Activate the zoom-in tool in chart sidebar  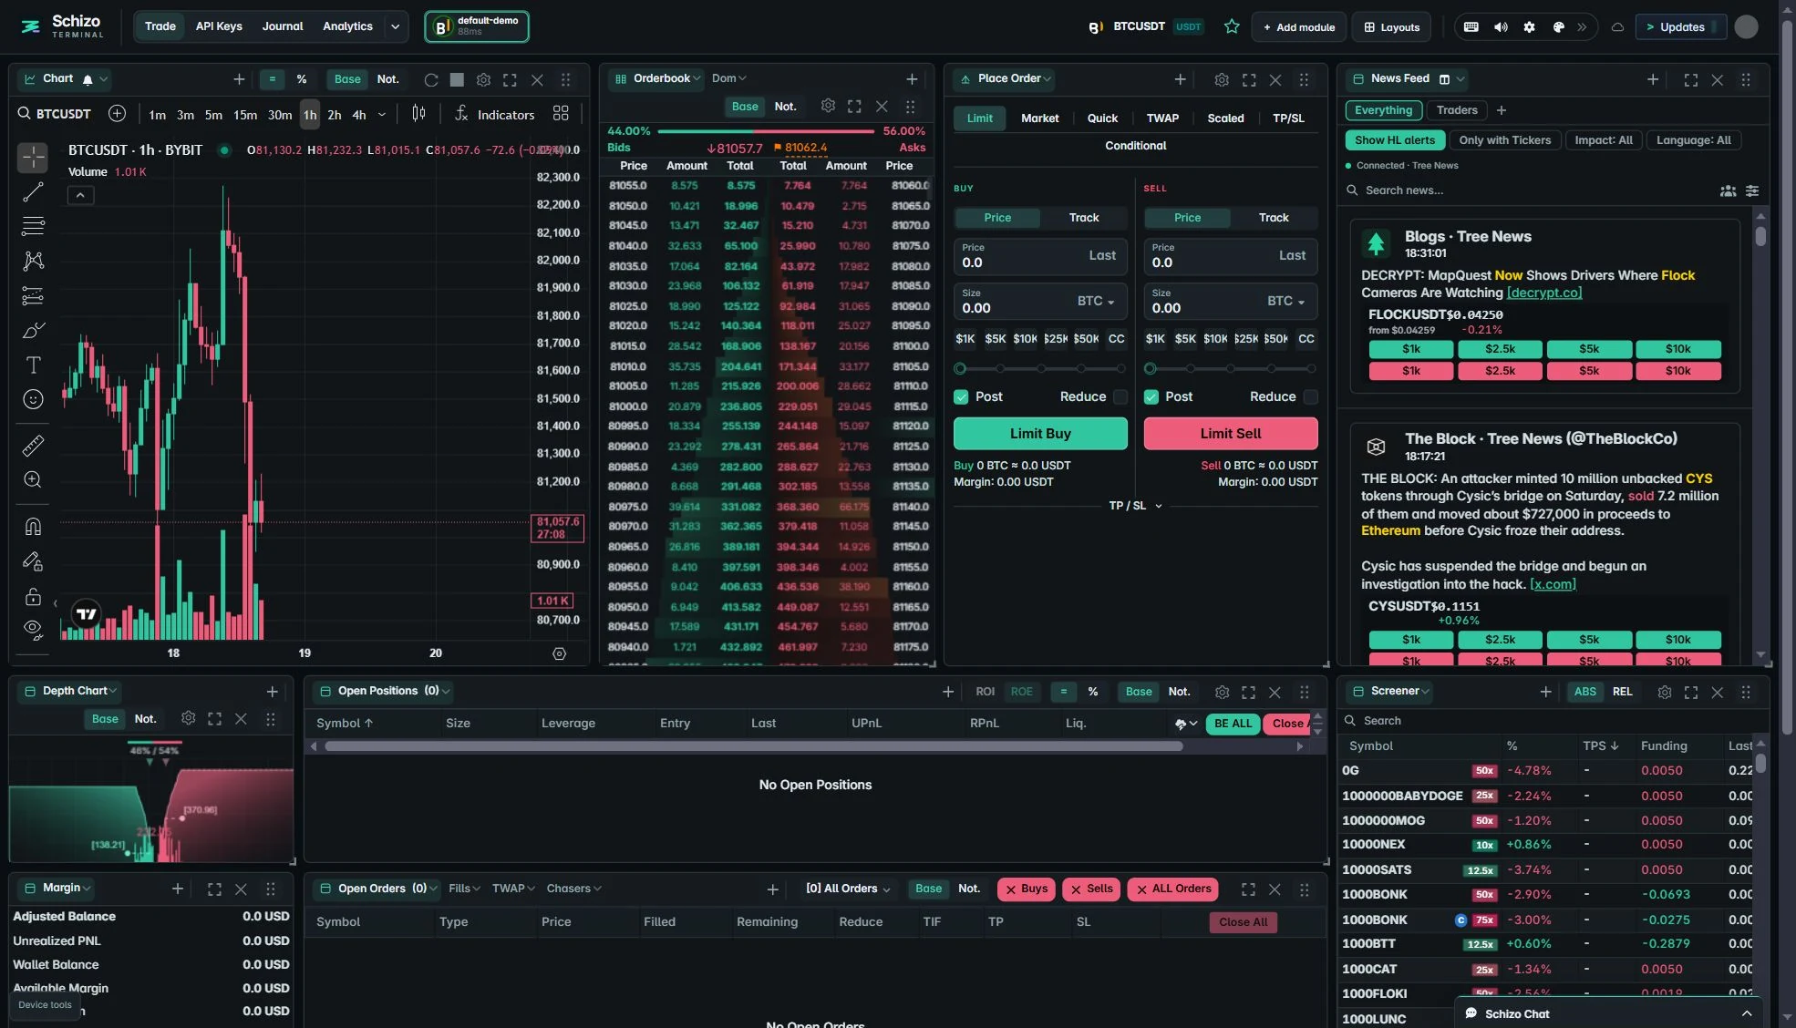pos(33,479)
